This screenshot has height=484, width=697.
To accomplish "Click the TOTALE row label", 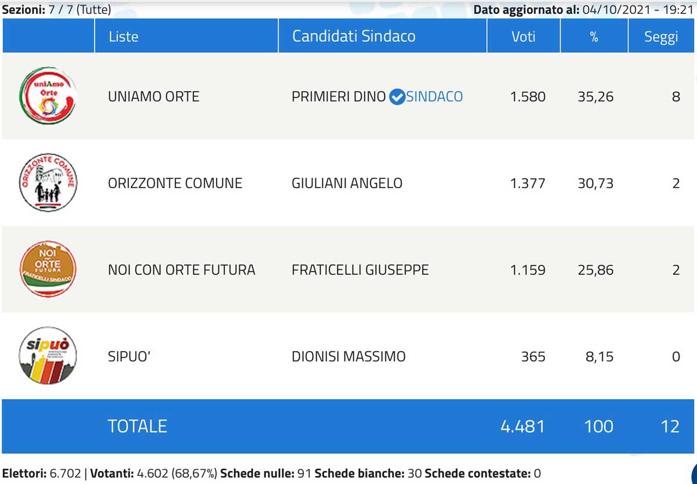I will click(137, 426).
